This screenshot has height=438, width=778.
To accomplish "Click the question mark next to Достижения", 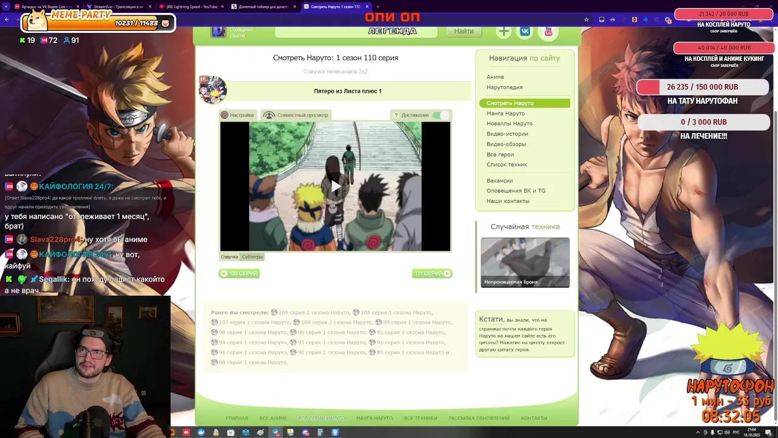I will point(396,115).
